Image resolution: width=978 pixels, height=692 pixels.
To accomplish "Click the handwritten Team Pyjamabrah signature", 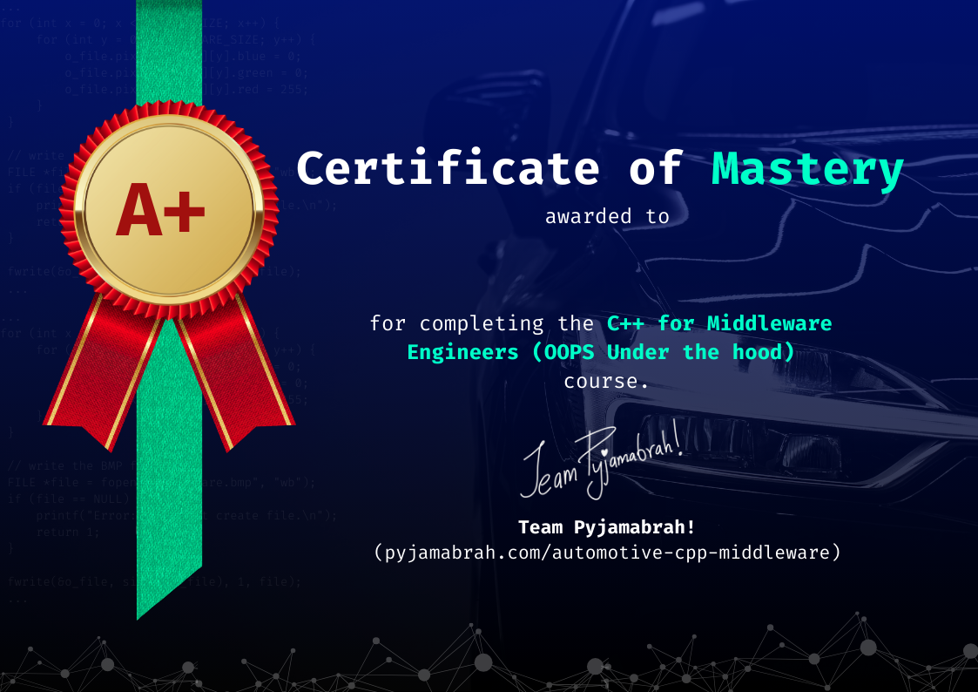I will tap(602, 460).
